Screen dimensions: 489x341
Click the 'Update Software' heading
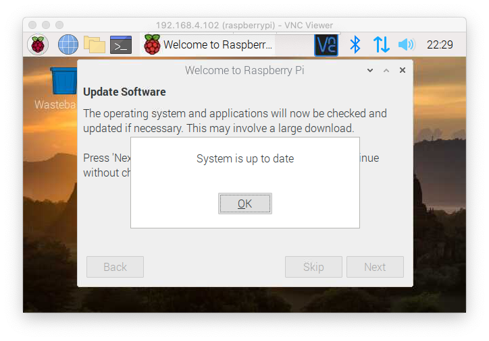pyautogui.click(x=124, y=92)
